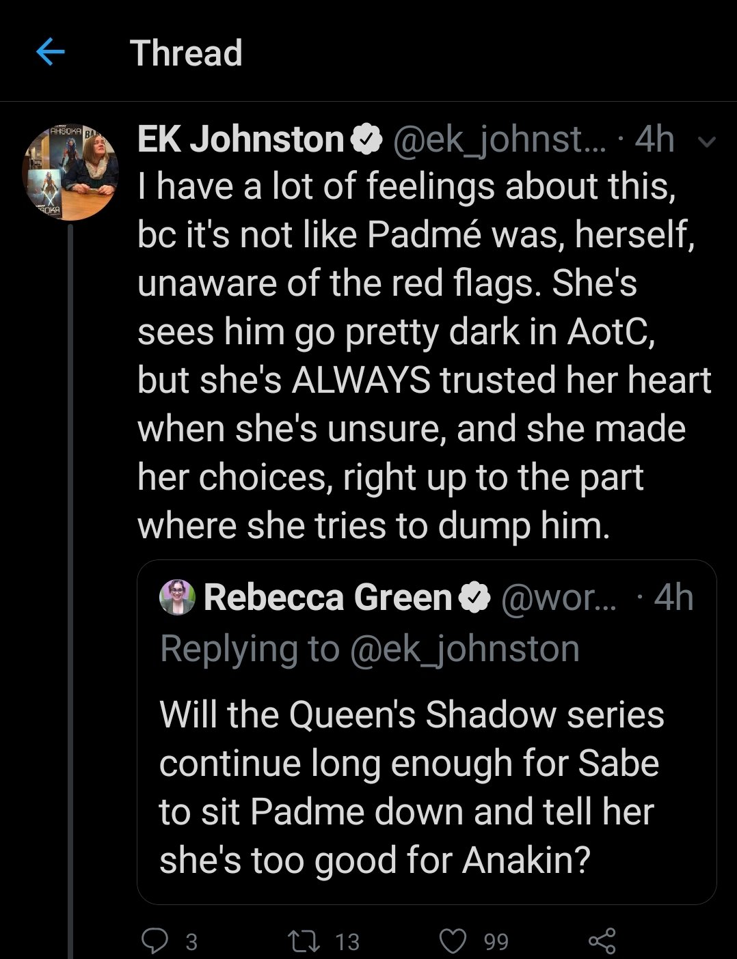Share the tweet using share icon
This screenshot has height=959, width=737.
602,941
